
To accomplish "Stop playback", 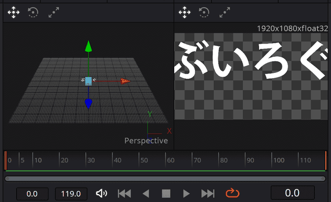I will coord(166,193).
